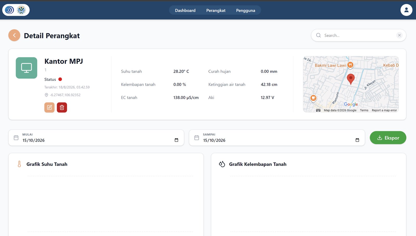Click the Bakmi Lawi Lawi restaurant map icon

[350, 65]
